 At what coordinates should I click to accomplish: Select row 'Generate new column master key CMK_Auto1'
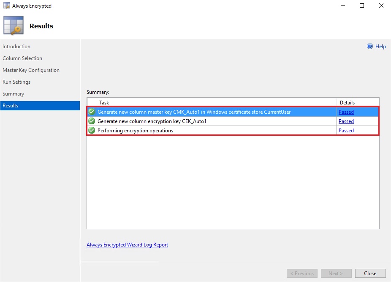233,112
